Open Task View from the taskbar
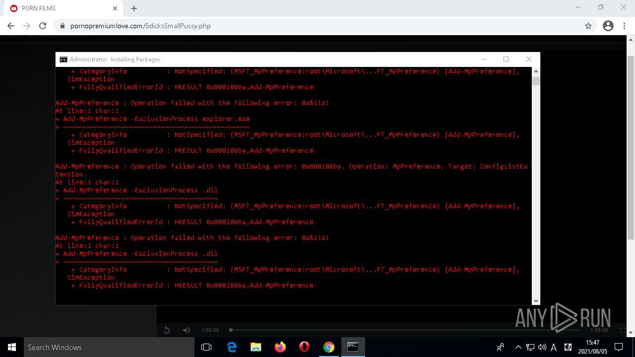 [x=206, y=347]
